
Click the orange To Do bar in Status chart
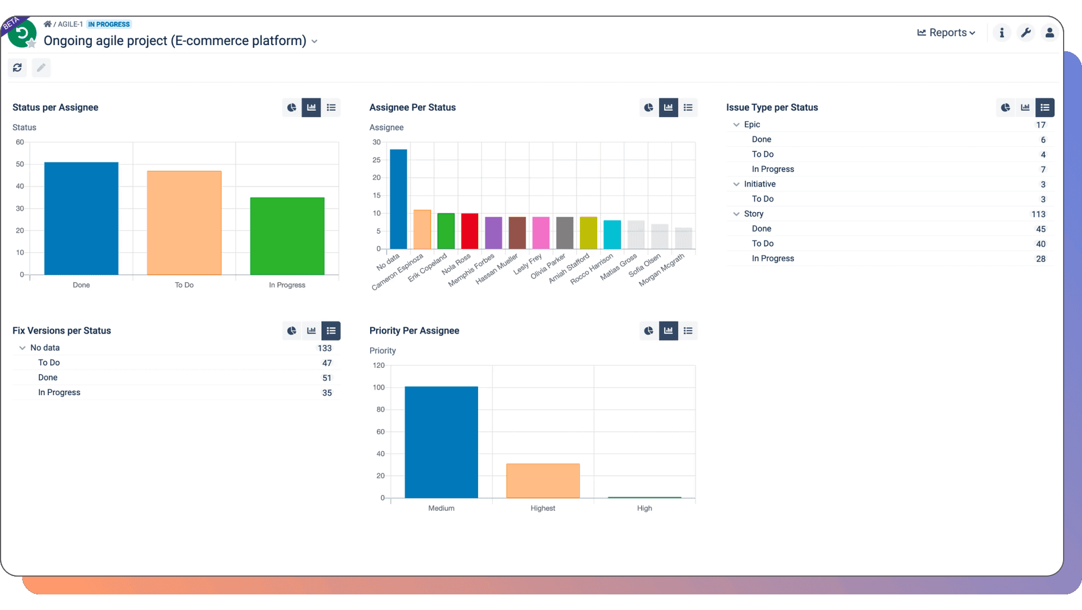(x=184, y=223)
